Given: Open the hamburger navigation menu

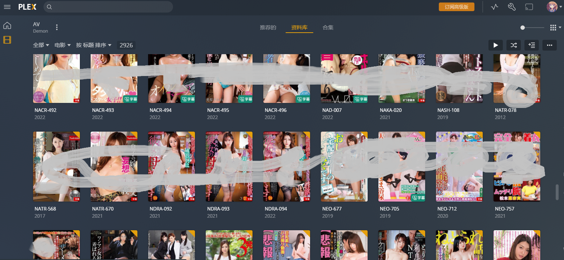Looking at the screenshot, I should click(x=7, y=7).
